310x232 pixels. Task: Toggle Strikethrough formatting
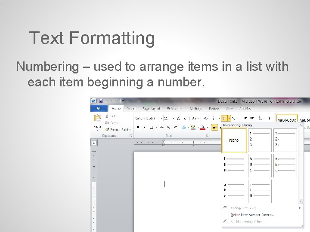pyautogui.click(x=161, y=127)
